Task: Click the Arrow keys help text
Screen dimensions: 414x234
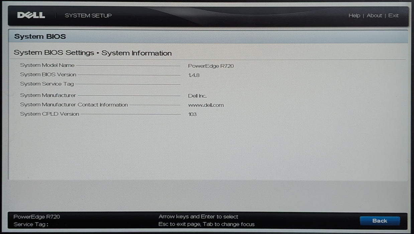Action: click(198, 217)
